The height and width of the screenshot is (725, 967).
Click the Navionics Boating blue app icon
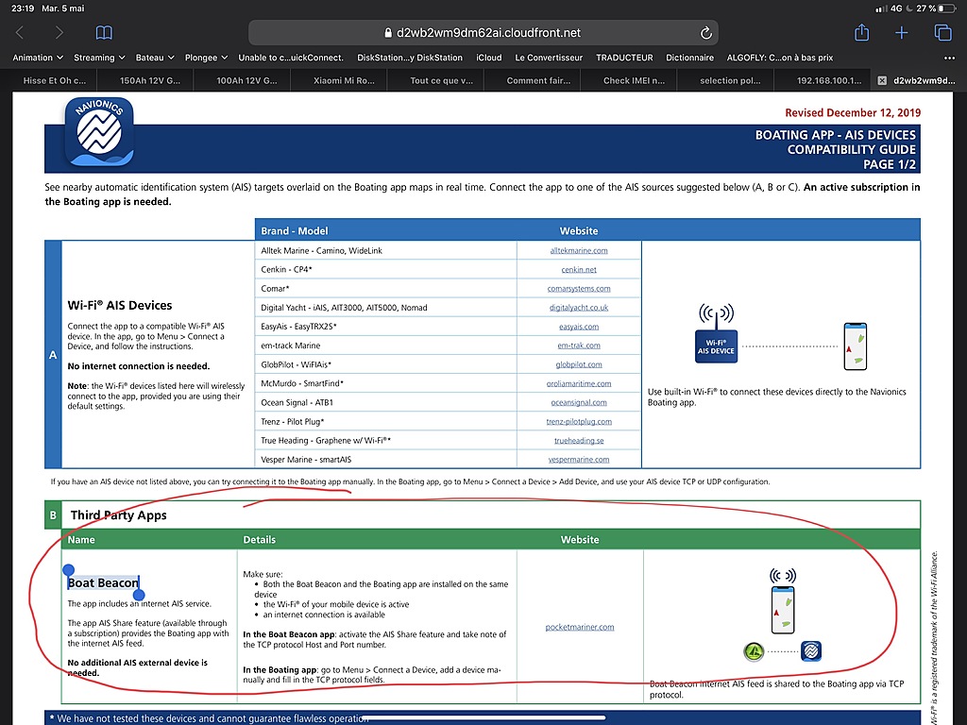[811, 651]
